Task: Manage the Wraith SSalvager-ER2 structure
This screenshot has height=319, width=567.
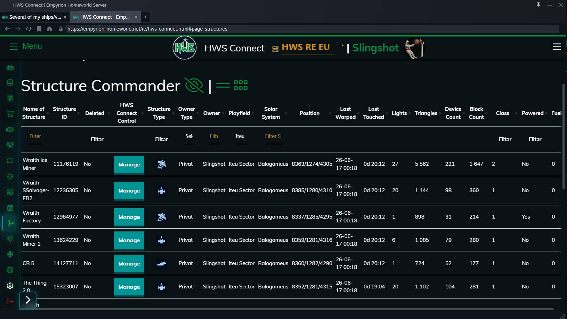Action: [x=129, y=190]
